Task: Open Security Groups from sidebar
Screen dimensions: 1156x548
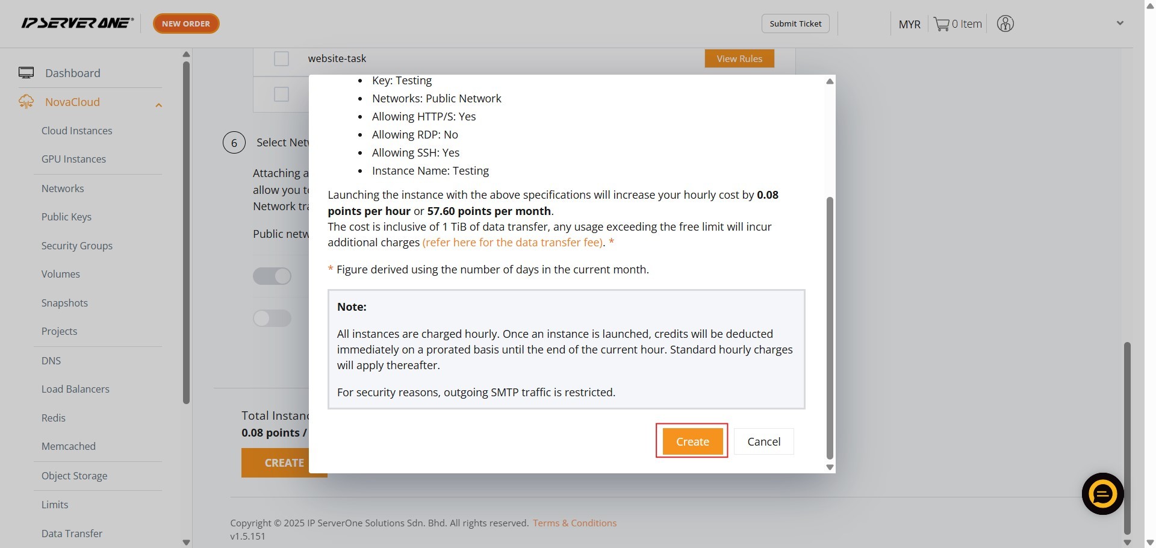Action: (76, 246)
